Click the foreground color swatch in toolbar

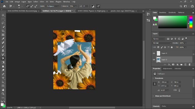[x=2, y=105]
